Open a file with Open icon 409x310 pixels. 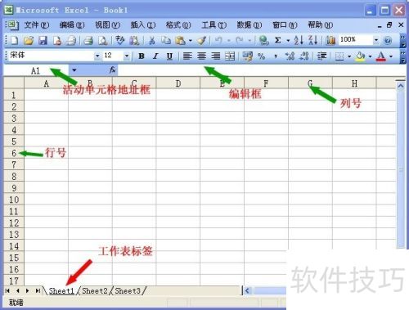pyautogui.click(x=29, y=41)
